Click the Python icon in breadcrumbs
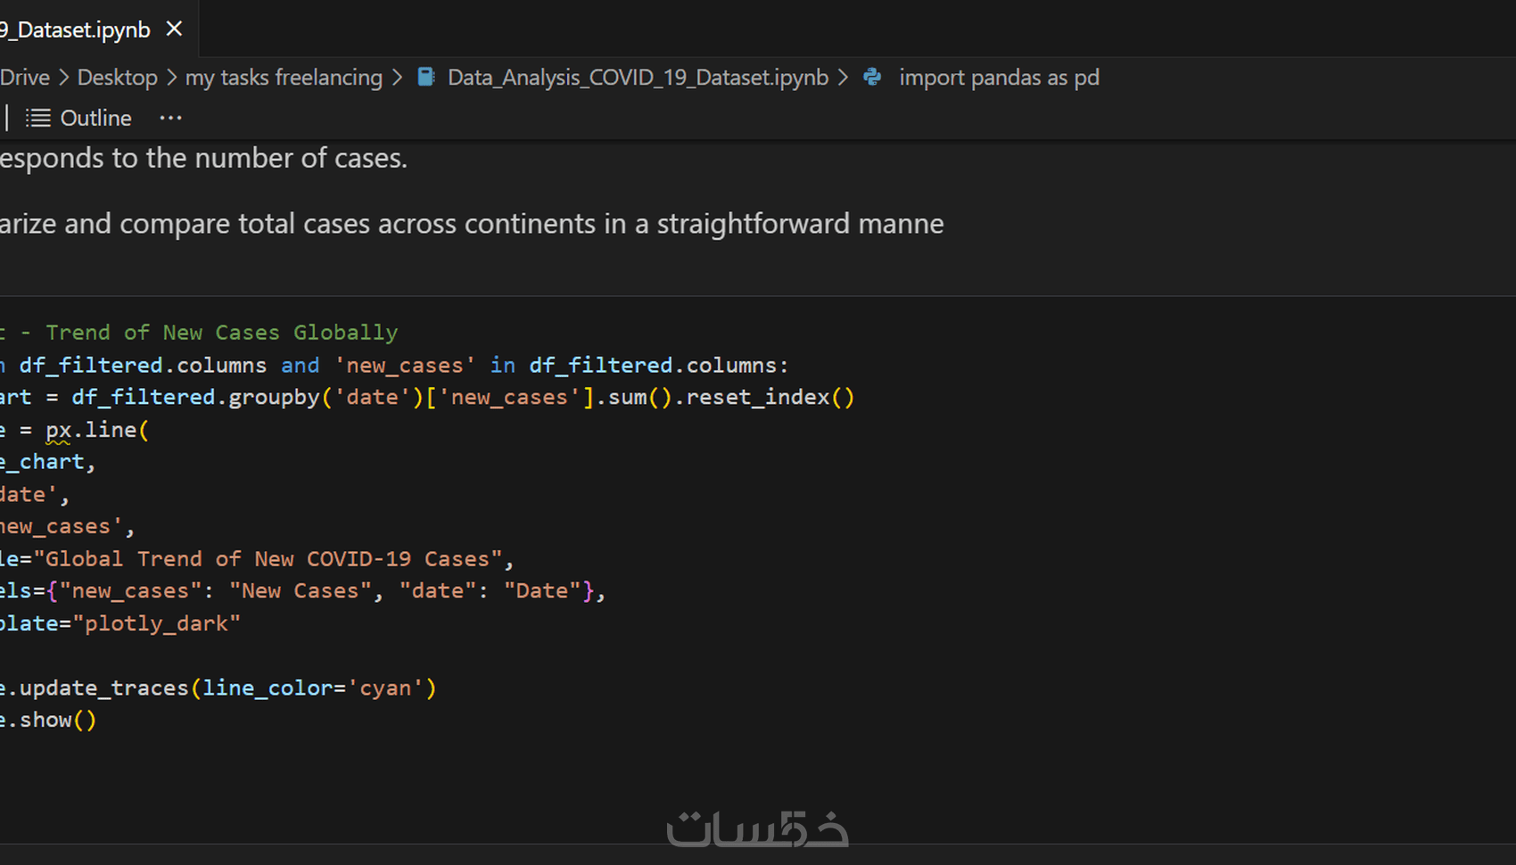The image size is (1516, 865). click(x=872, y=78)
